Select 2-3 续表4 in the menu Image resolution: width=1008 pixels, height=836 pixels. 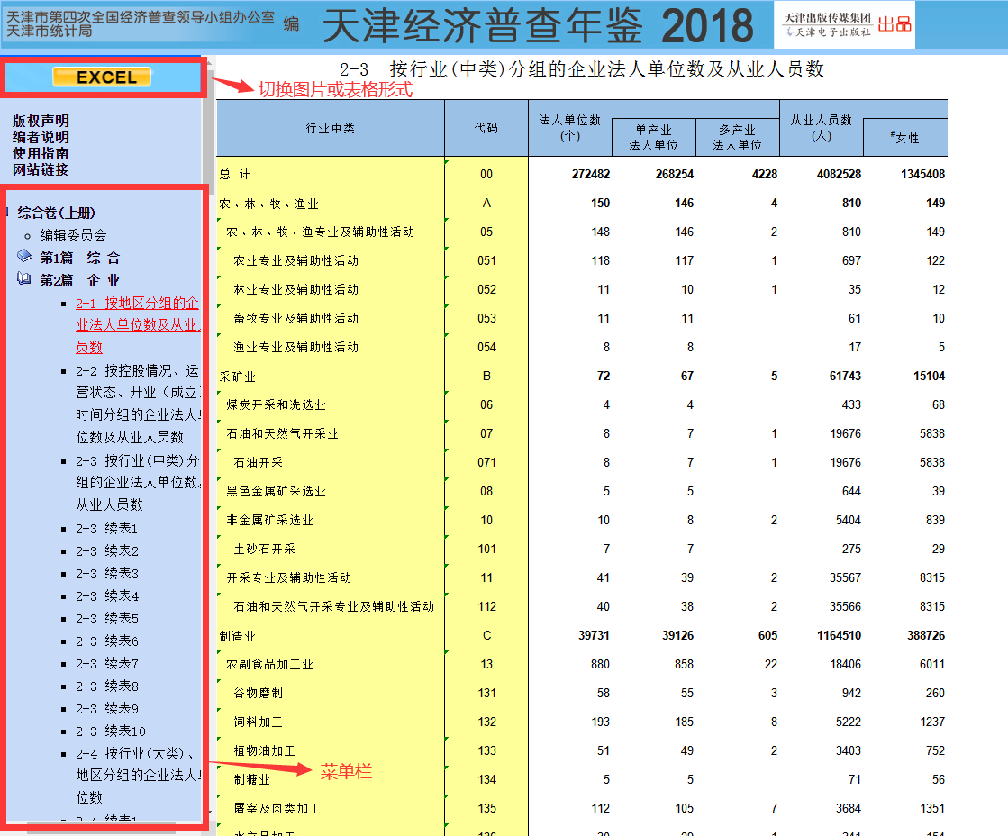[106, 596]
